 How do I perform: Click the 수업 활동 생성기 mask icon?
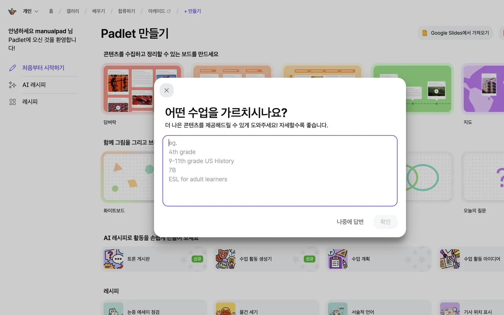pyautogui.click(x=226, y=259)
